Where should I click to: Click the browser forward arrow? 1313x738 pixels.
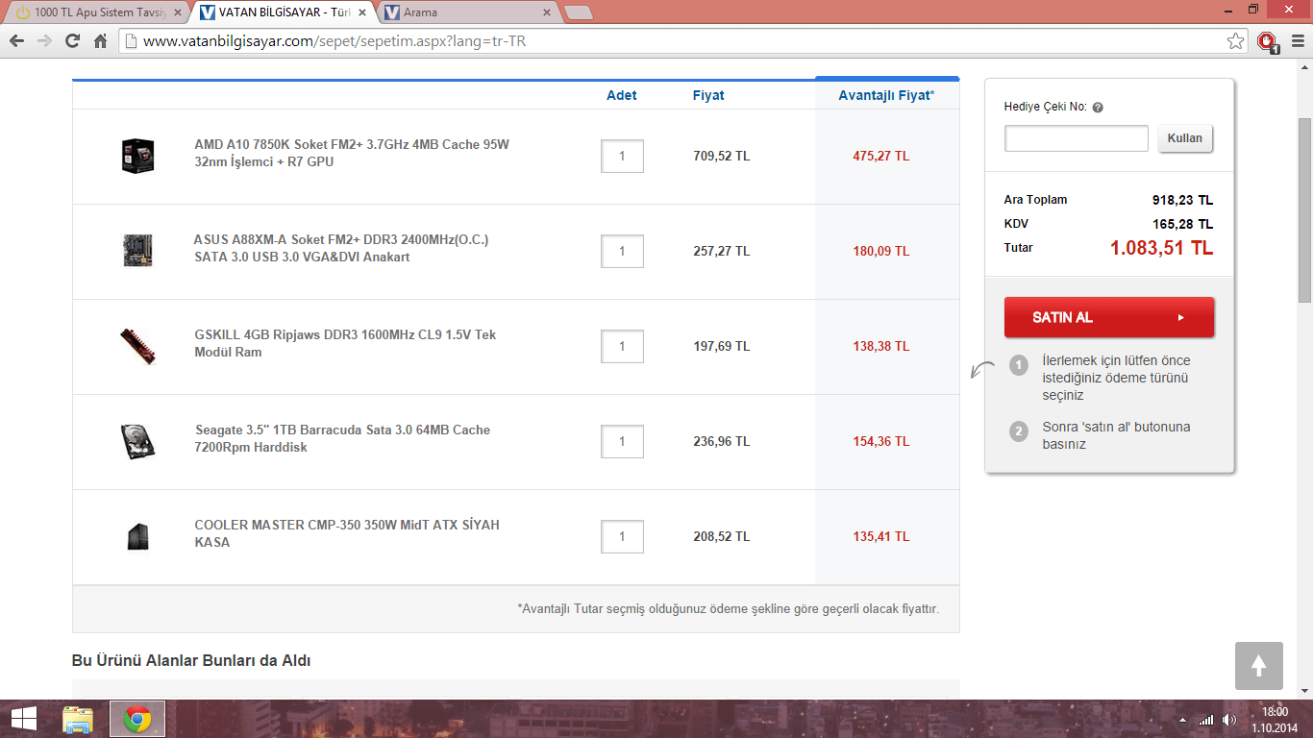click(44, 41)
